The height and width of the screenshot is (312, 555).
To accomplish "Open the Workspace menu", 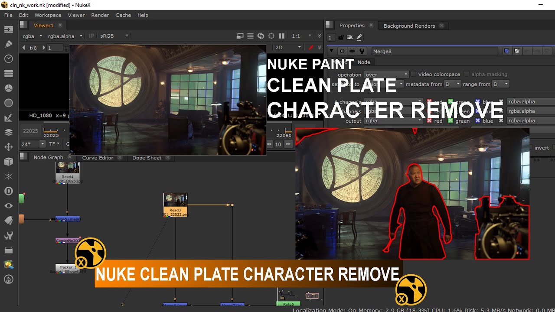I will (48, 15).
